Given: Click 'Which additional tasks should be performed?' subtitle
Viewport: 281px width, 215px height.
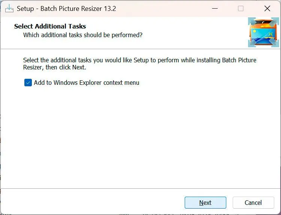Looking at the screenshot, I should [x=83, y=35].
